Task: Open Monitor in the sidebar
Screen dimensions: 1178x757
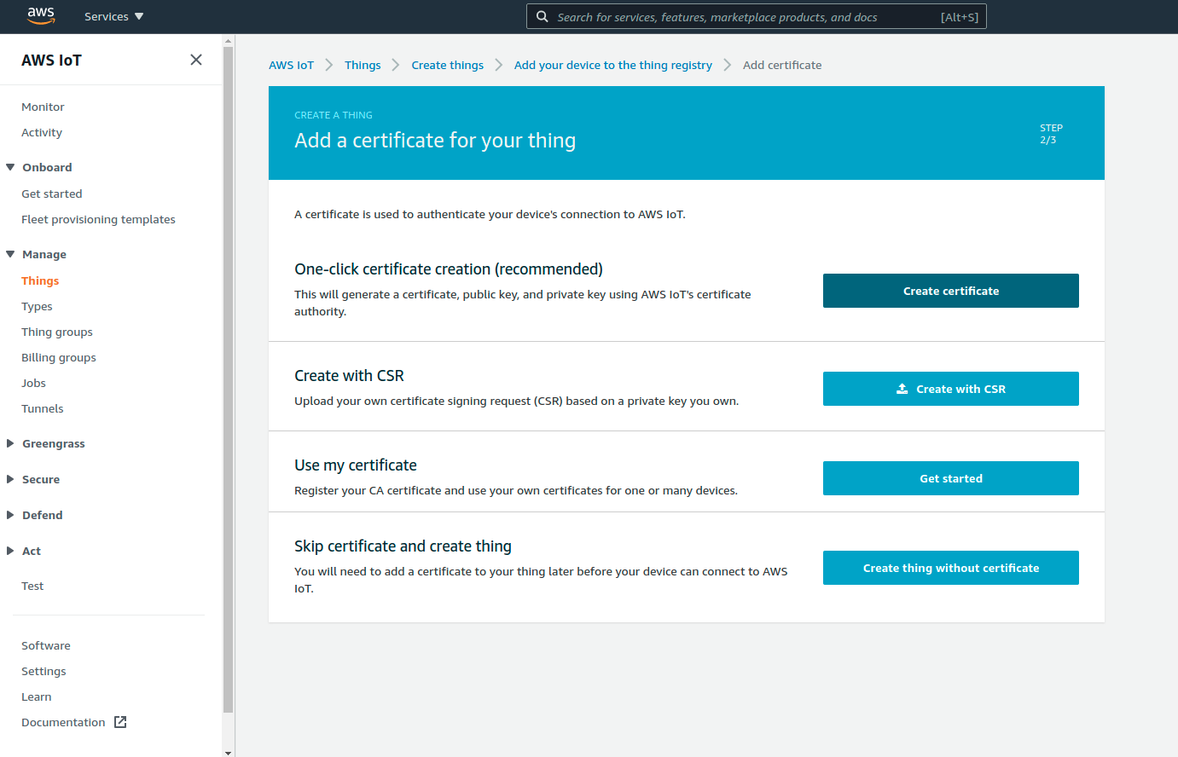Action: click(43, 107)
